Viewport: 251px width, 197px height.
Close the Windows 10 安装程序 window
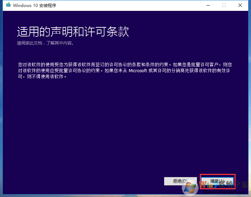[240, 6]
